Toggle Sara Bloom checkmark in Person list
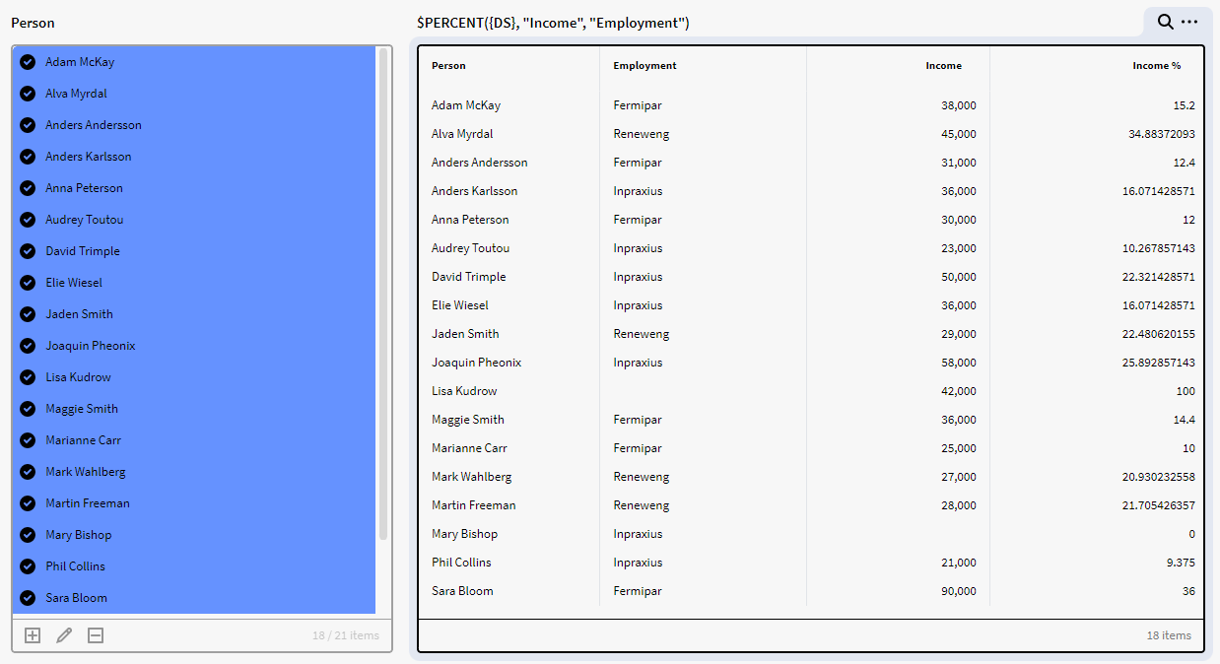The width and height of the screenshot is (1220, 664). point(28,598)
